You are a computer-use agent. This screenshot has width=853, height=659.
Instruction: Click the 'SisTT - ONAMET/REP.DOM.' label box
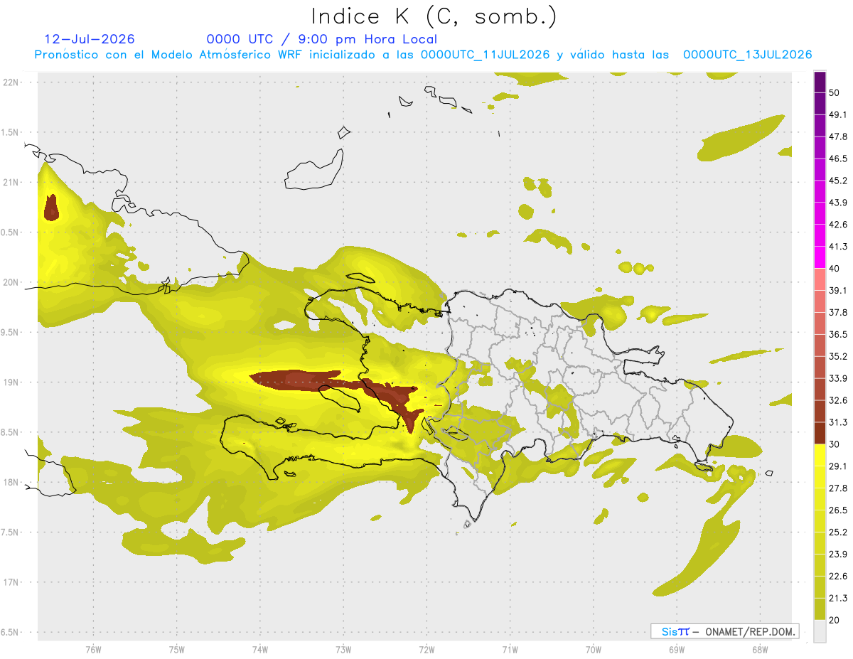click(x=724, y=631)
